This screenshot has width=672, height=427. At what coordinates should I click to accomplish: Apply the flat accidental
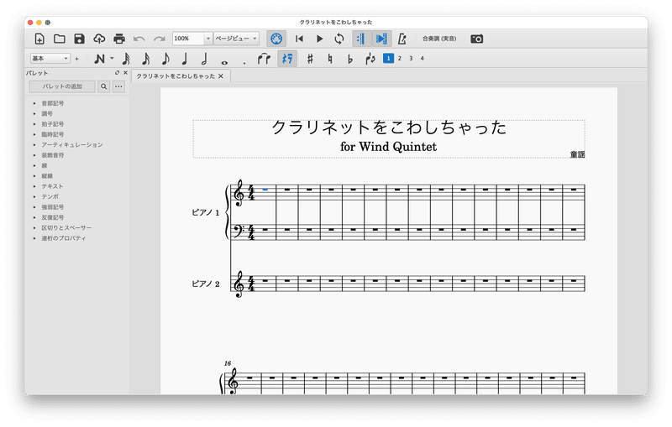(349, 59)
